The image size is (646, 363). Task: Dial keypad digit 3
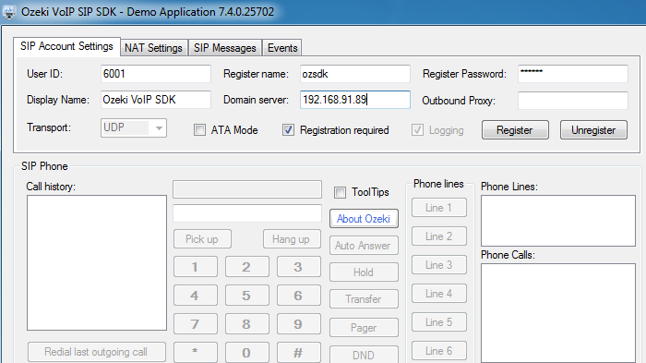[299, 267]
